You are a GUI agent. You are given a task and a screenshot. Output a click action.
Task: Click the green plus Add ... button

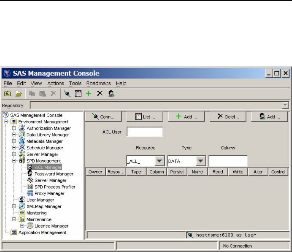(186, 117)
